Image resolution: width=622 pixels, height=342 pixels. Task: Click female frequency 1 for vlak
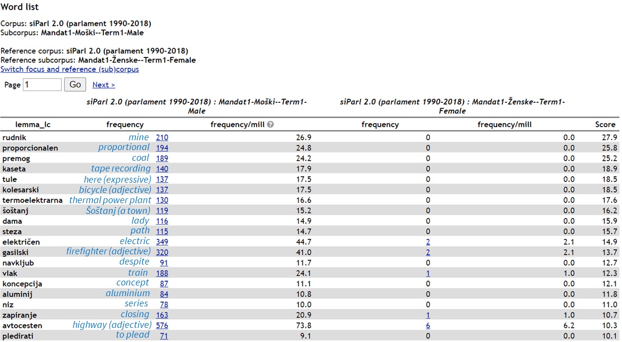[x=428, y=273]
